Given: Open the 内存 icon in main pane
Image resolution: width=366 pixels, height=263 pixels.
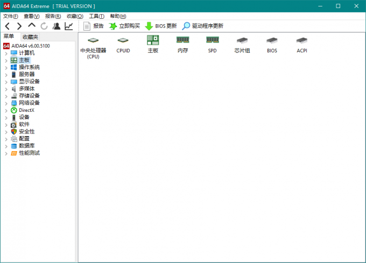Looking at the screenshot, I should click(x=182, y=45).
